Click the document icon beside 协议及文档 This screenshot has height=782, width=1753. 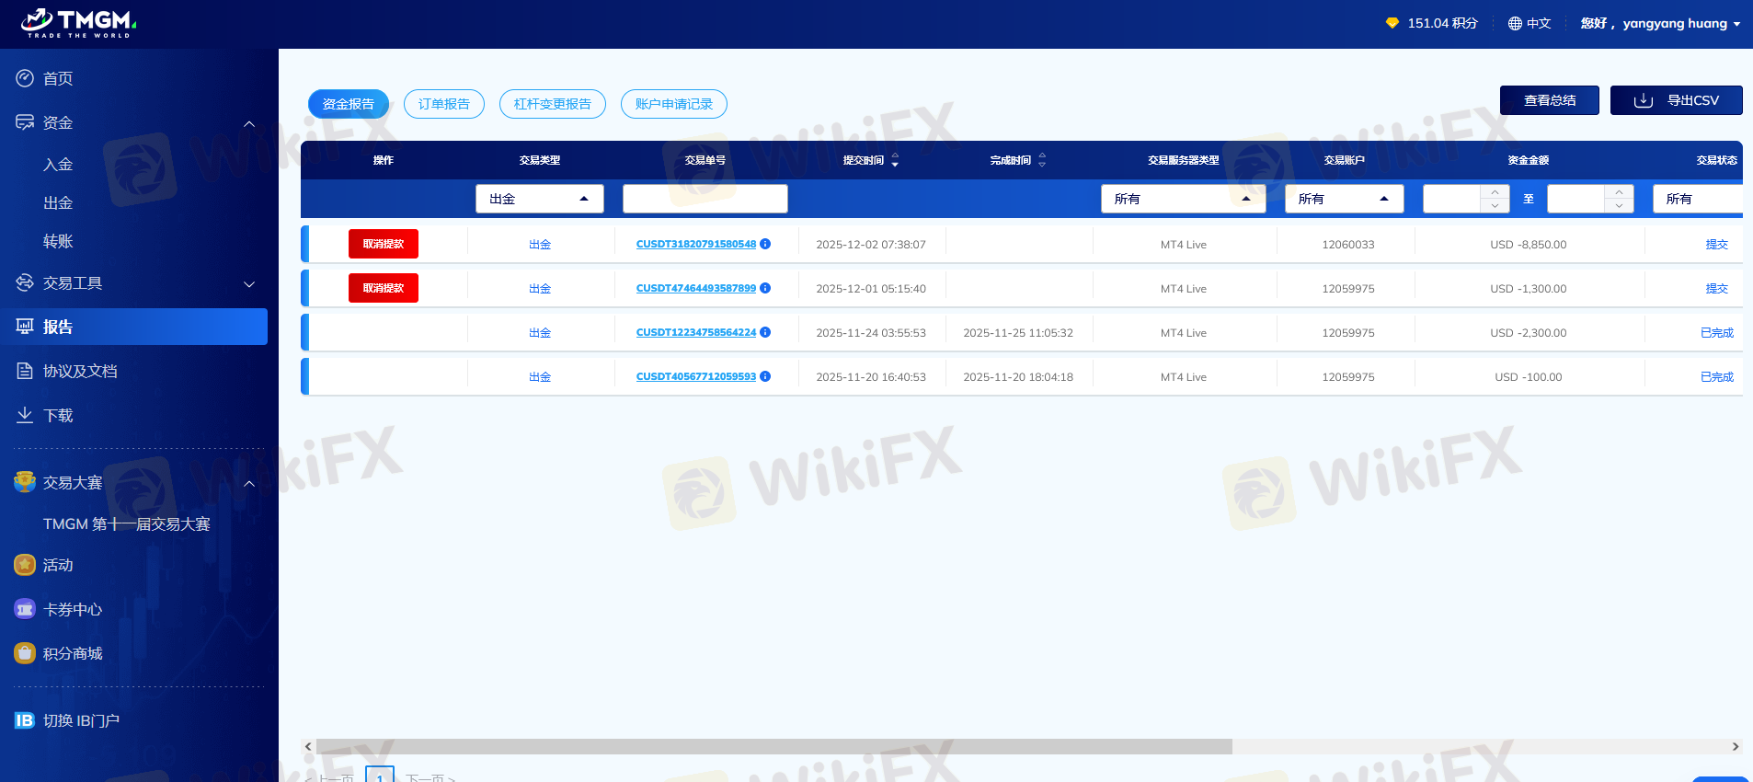(25, 371)
